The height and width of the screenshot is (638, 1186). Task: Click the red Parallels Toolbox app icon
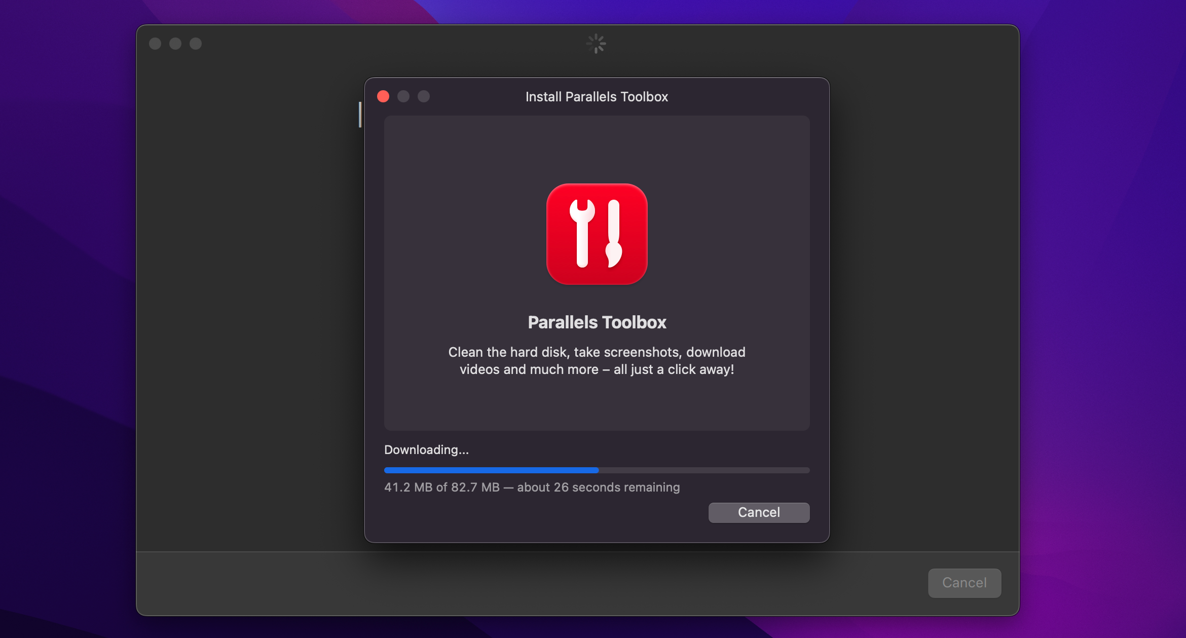point(597,234)
